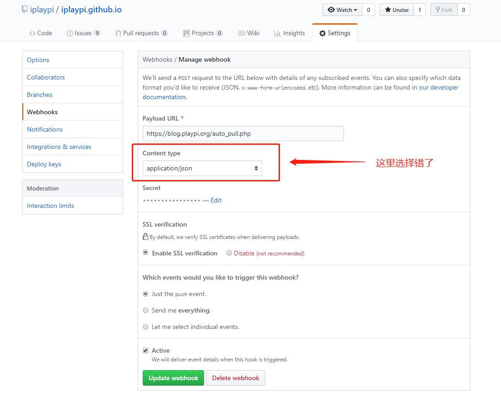Click the Fork button
The image size is (501, 403).
444,10
